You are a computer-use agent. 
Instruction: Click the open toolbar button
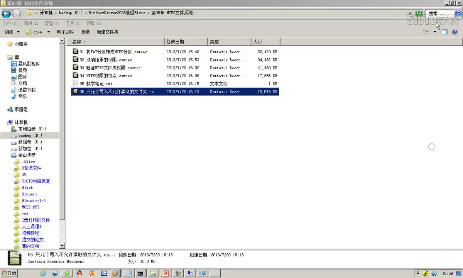click(x=34, y=32)
